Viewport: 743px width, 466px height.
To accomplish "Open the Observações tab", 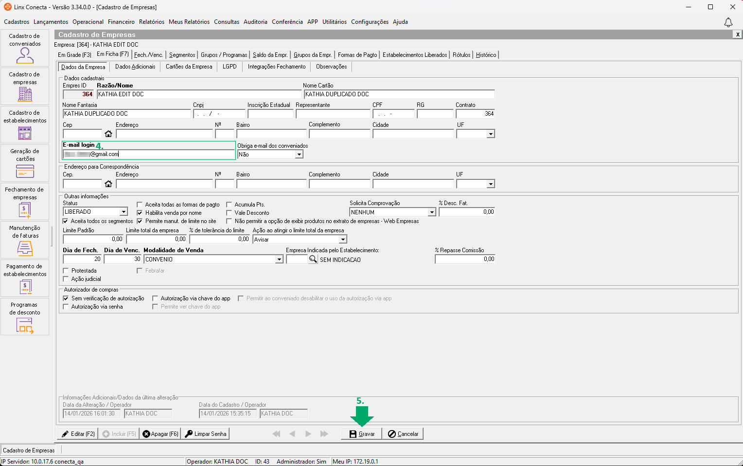I will (332, 67).
